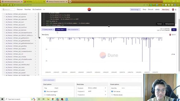The image size is (180, 101).
Task: Close the New Query browser tab
Action: tap(44, 2)
